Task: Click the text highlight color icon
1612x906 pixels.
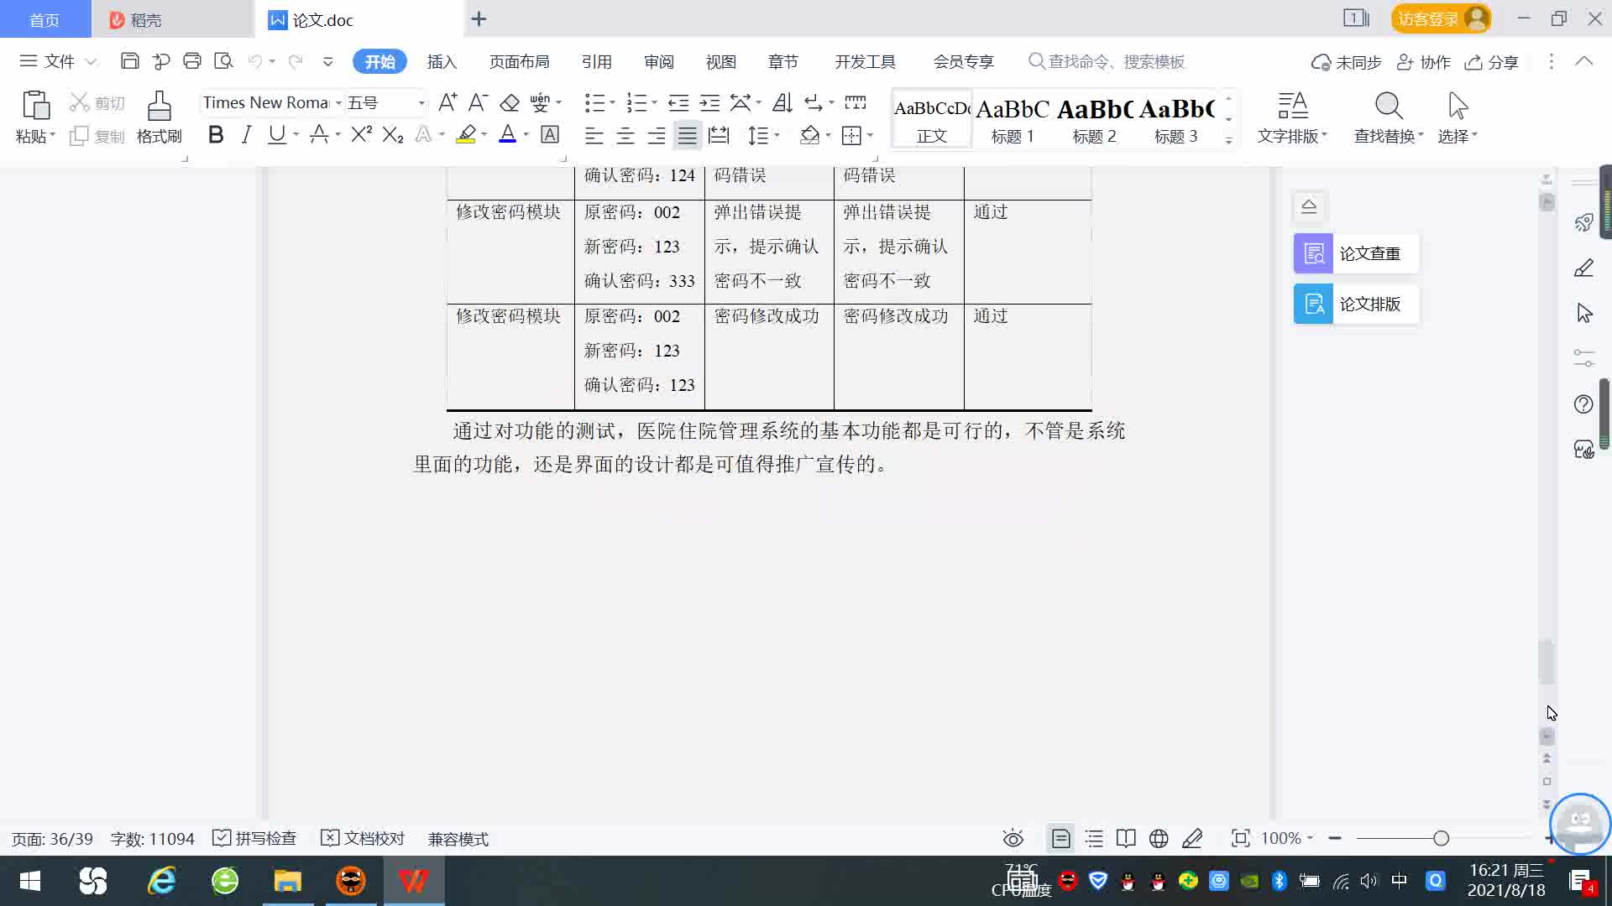Action: coord(466,134)
